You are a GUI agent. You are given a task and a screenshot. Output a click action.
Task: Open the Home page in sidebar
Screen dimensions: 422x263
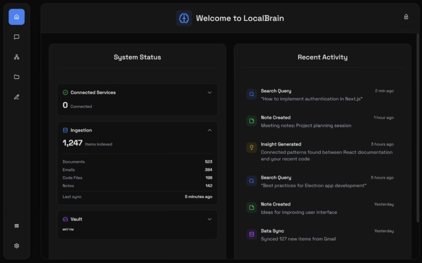(x=16, y=17)
